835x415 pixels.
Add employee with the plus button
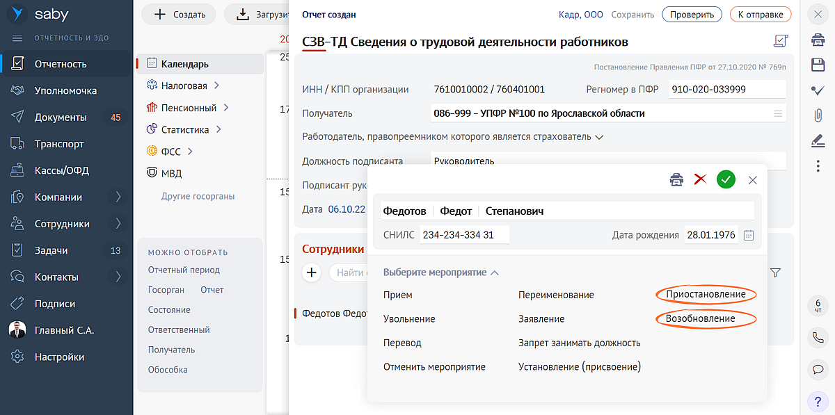[311, 273]
